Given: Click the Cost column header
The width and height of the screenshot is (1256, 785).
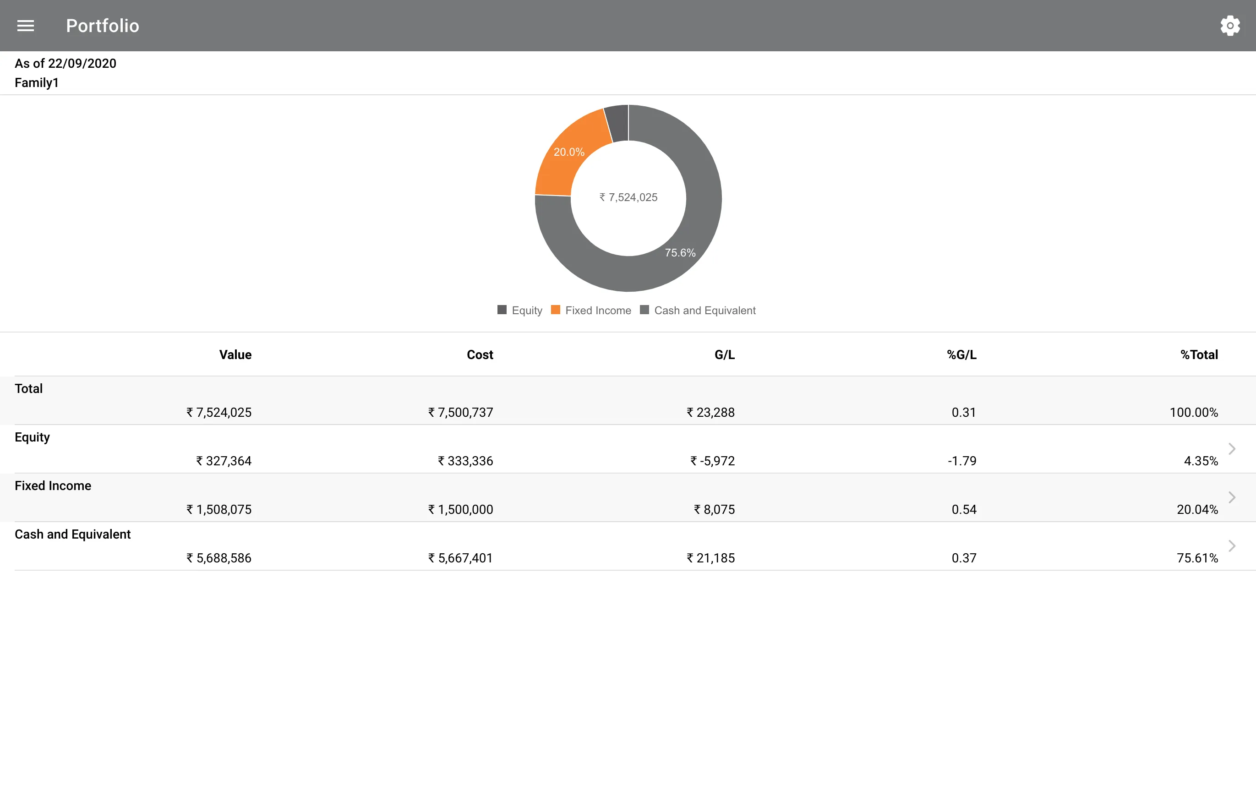Looking at the screenshot, I should [x=480, y=354].
